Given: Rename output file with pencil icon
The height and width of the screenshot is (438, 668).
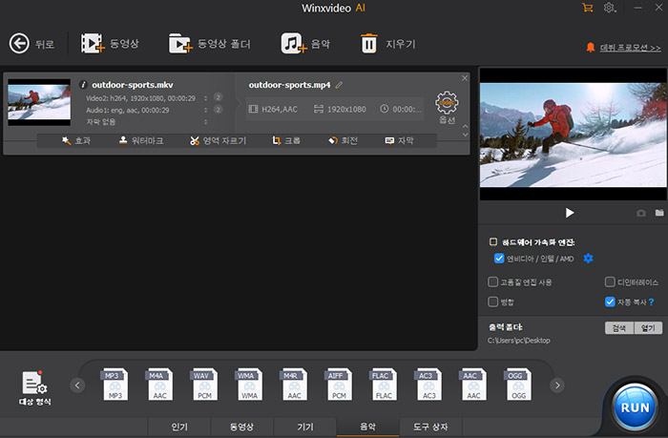Looking at the screenshot, I should (x=339, y=85).
